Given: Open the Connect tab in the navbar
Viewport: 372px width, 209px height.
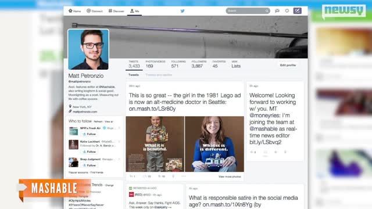Looking at the screenshot, I should (94, 11).
